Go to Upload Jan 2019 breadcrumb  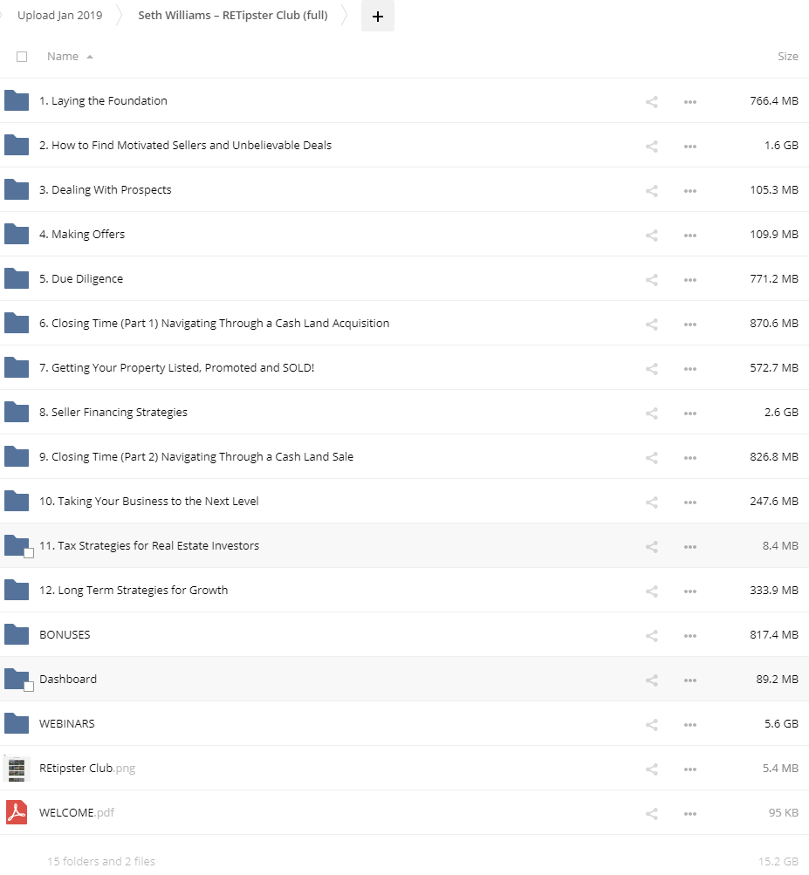click(59, 16)
